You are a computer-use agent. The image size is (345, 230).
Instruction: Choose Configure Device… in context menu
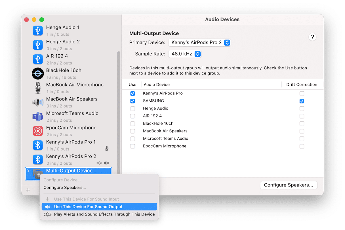62,180
